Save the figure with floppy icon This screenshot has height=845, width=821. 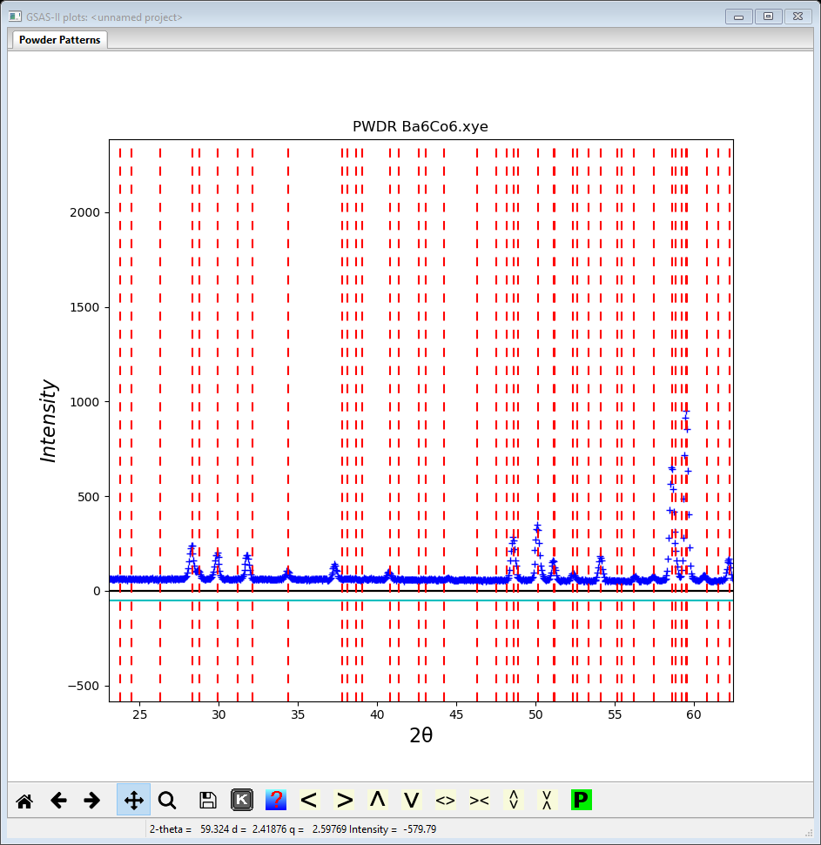point(207,801)
